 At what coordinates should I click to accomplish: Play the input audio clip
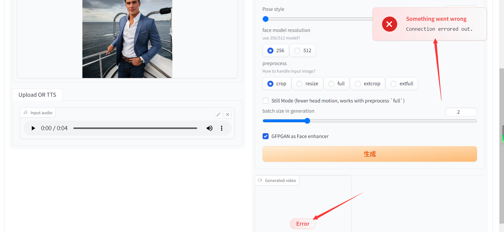pyautogui.click(x=33, y=128)
